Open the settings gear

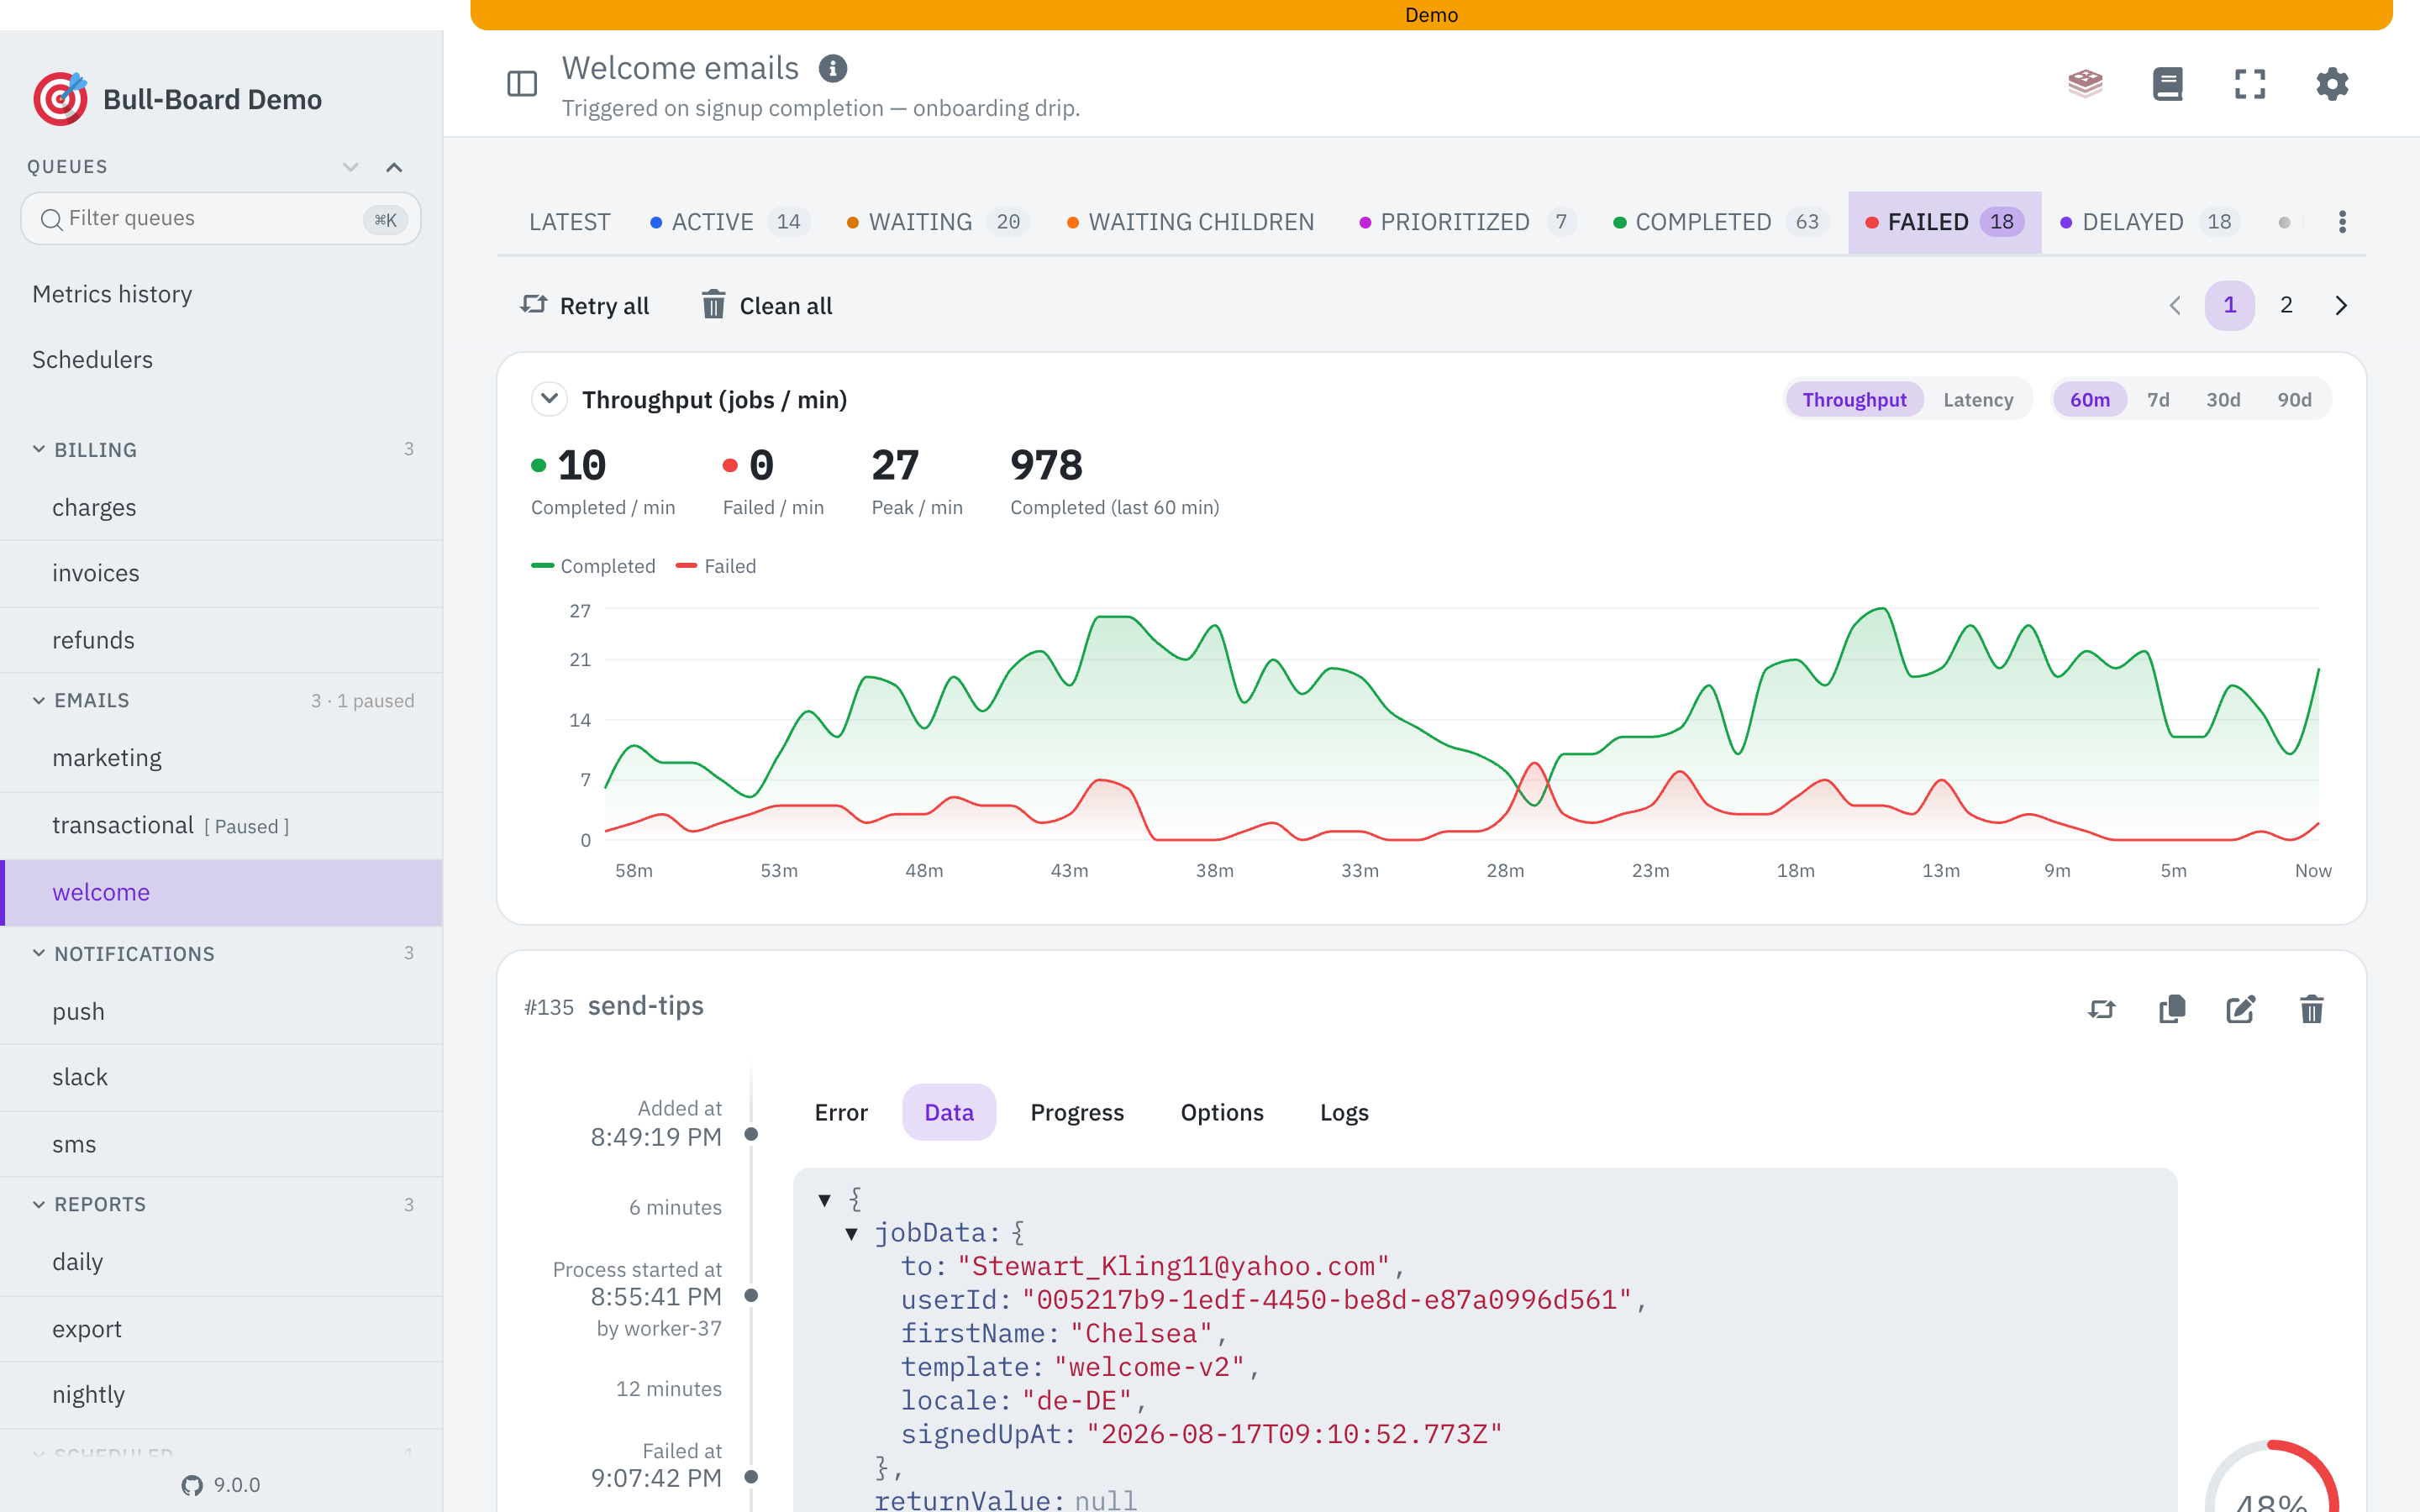pyautogui.click(x=2332, y=84)
